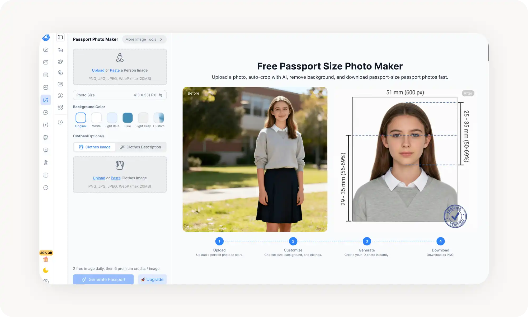Switch to the Clothes Description tab
Screen dimensions: 528x317
pyautogui.click(x=141, y=147)
